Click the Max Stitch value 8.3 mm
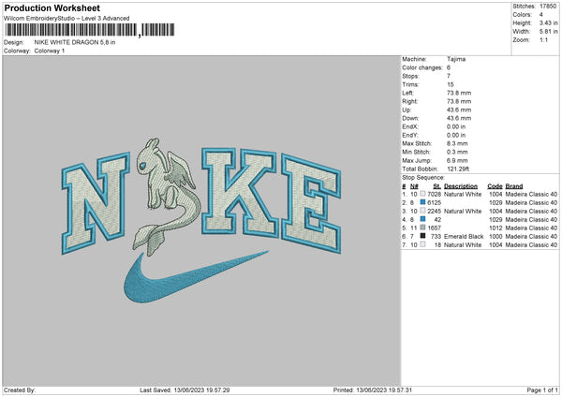The width and height of the screenshot is (562, 397). click(457, 143)
